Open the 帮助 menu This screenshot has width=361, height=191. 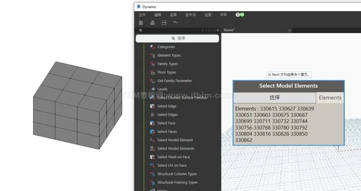tap(224, 15)
